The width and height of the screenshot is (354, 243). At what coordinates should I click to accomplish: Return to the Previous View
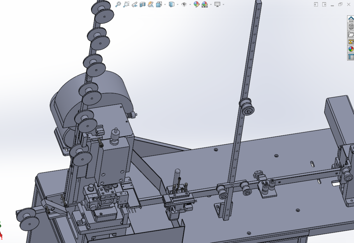tap(134, 4)
